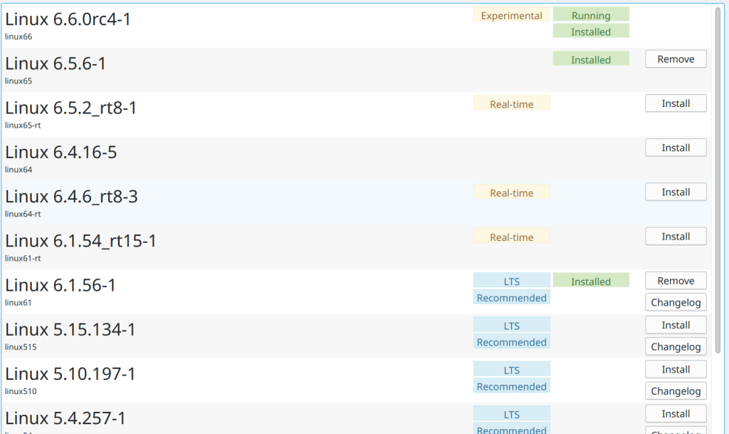Open the changelog for Linux 6.1.56-1
Viewport: 729px width, 434px height.
click(676, 302)
